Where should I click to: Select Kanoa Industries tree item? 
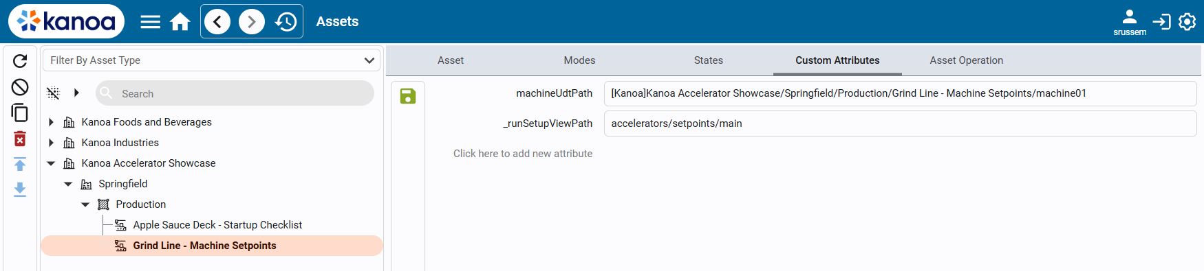tap(120, 143)
